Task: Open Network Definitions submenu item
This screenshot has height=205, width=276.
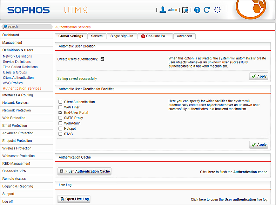Action: click(x=18, y=56)
